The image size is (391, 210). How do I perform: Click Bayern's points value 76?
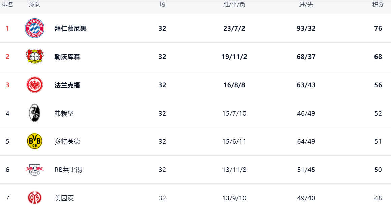[x=378, y=28]
